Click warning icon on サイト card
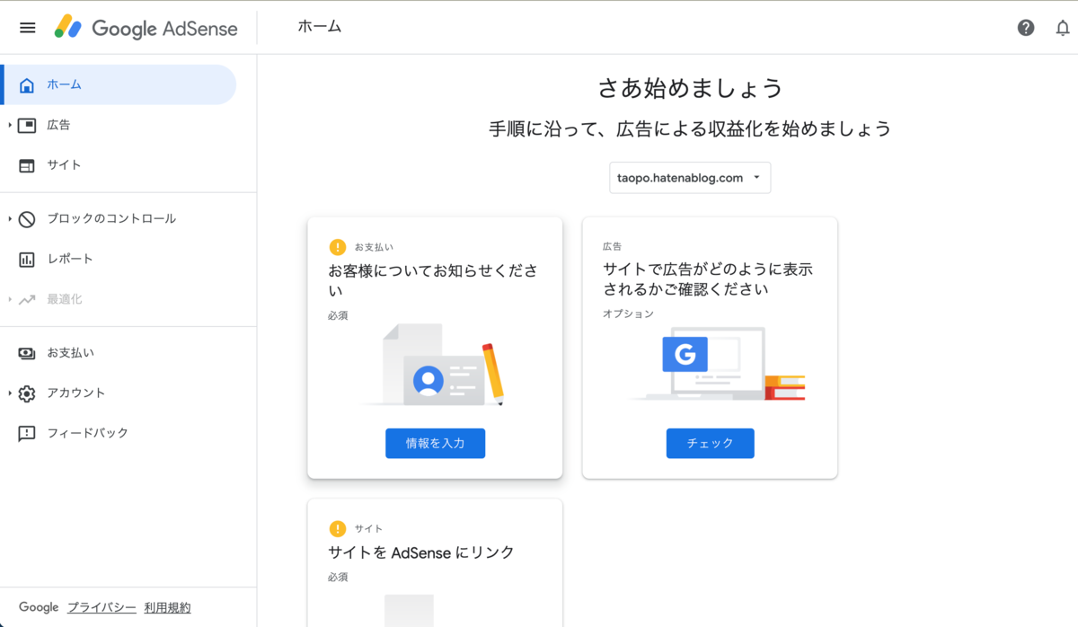 (338, 529)
